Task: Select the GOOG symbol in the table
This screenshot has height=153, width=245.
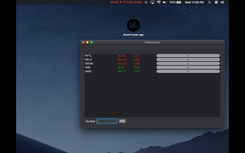Action: pos(89,64)
